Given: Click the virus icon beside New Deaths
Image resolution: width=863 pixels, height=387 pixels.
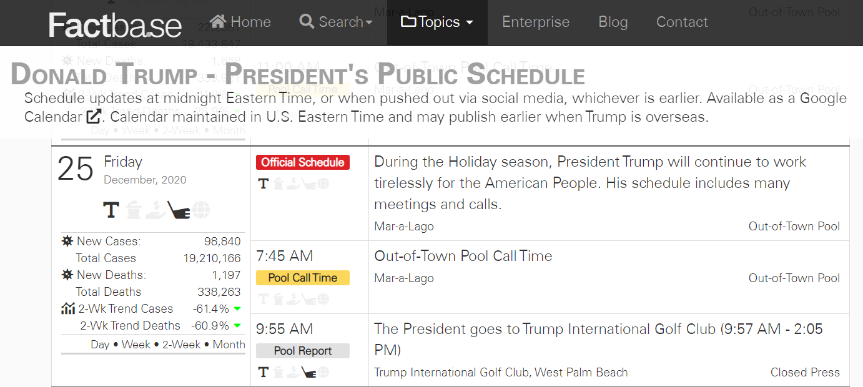Looking at the screenshot, I should [67, 275].
